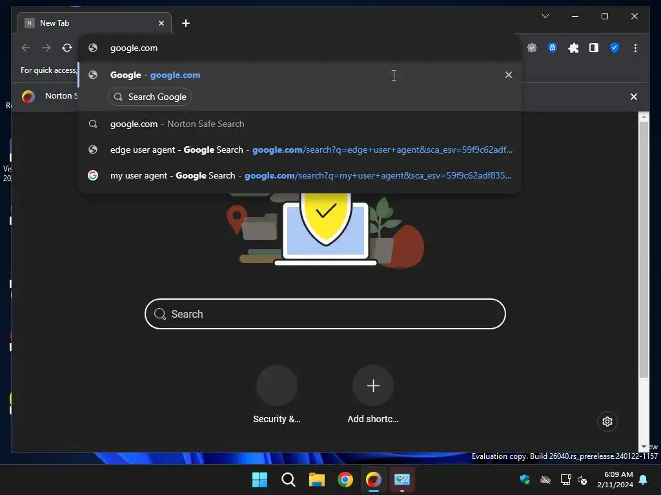The width and height of the screenshot is (661, 495).
Task: Dismiss the Norton notification bar with X
Action: coord(633,97)
